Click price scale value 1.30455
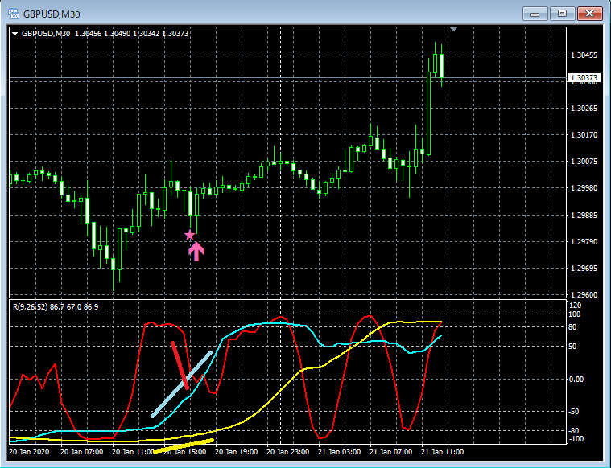The image size is (611, 468). [x=584, y=55]
